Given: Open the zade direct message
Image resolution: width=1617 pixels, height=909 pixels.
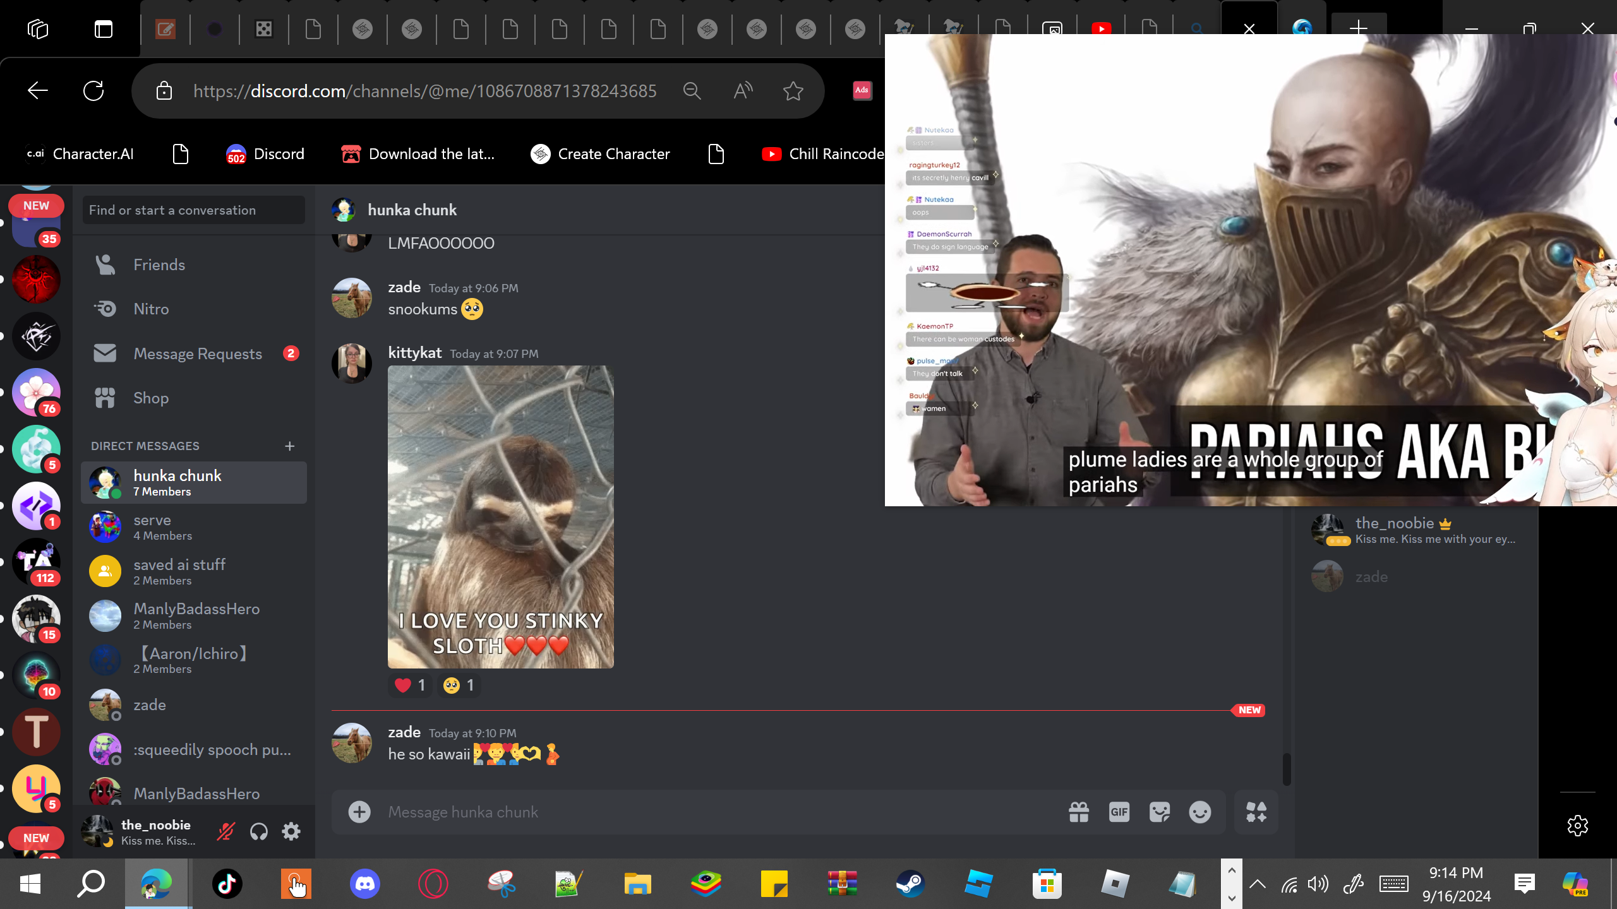Looking at the screenshot, I should (x=194, y=704).
